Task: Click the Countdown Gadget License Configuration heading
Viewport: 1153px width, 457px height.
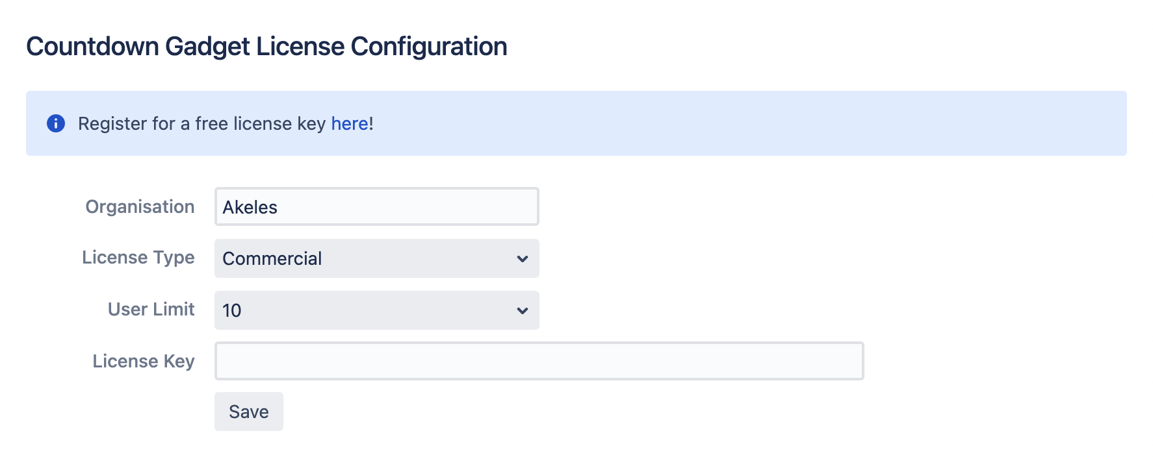Action: [266, 47]
